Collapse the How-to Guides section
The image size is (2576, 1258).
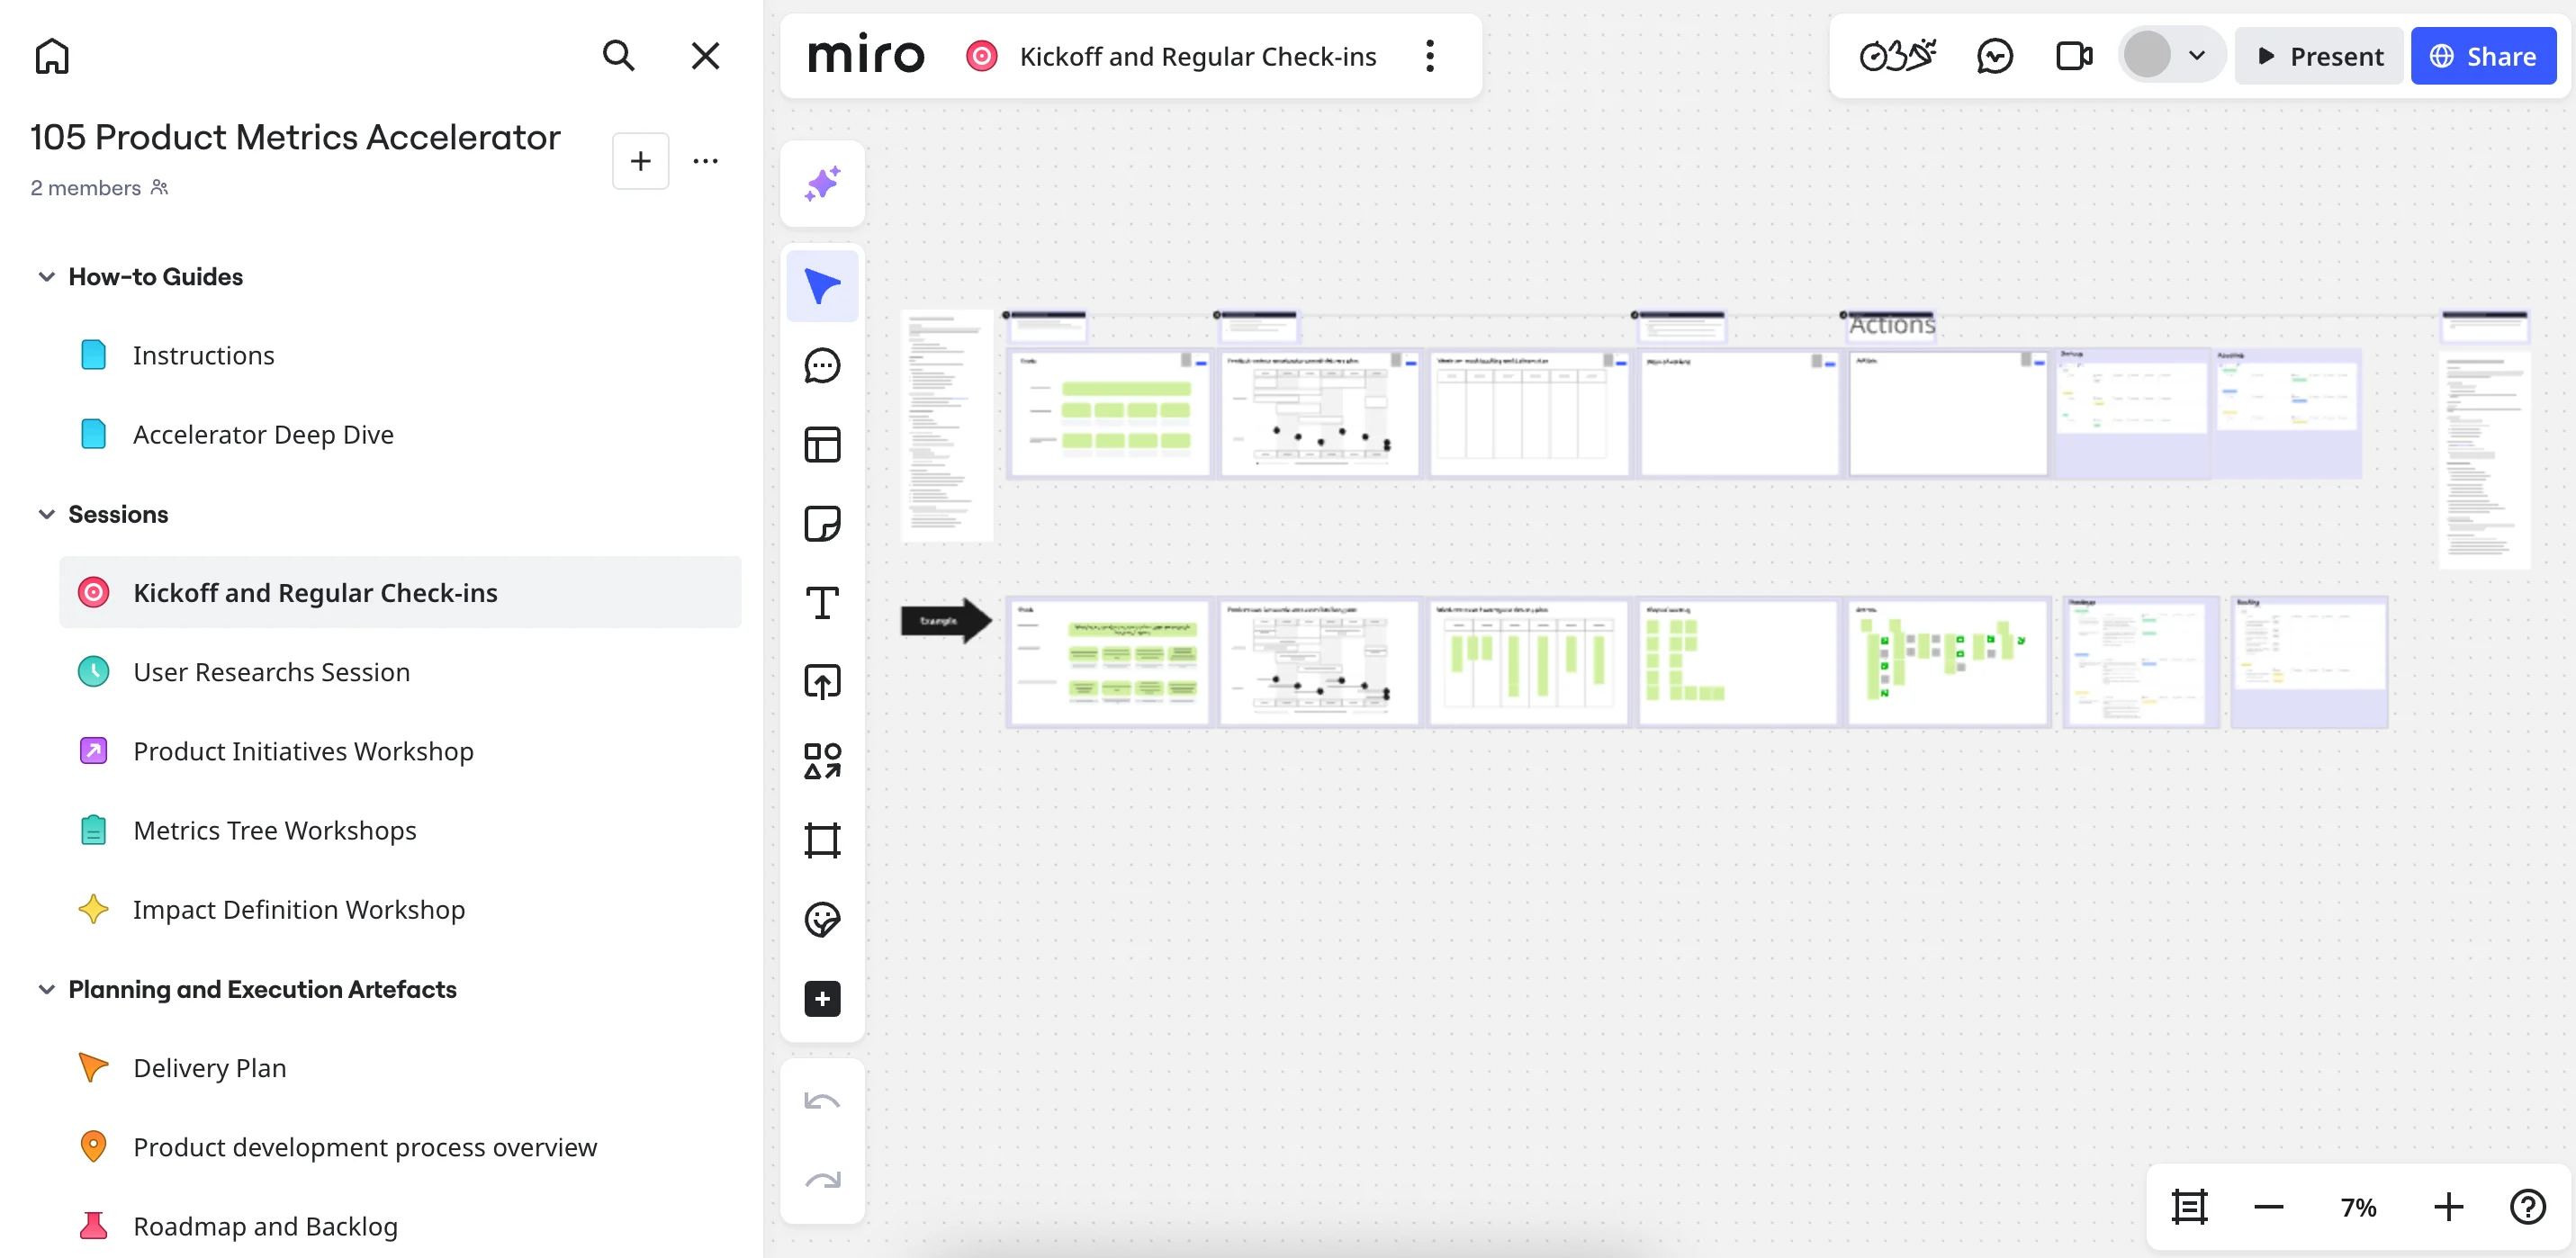point(46,277)
